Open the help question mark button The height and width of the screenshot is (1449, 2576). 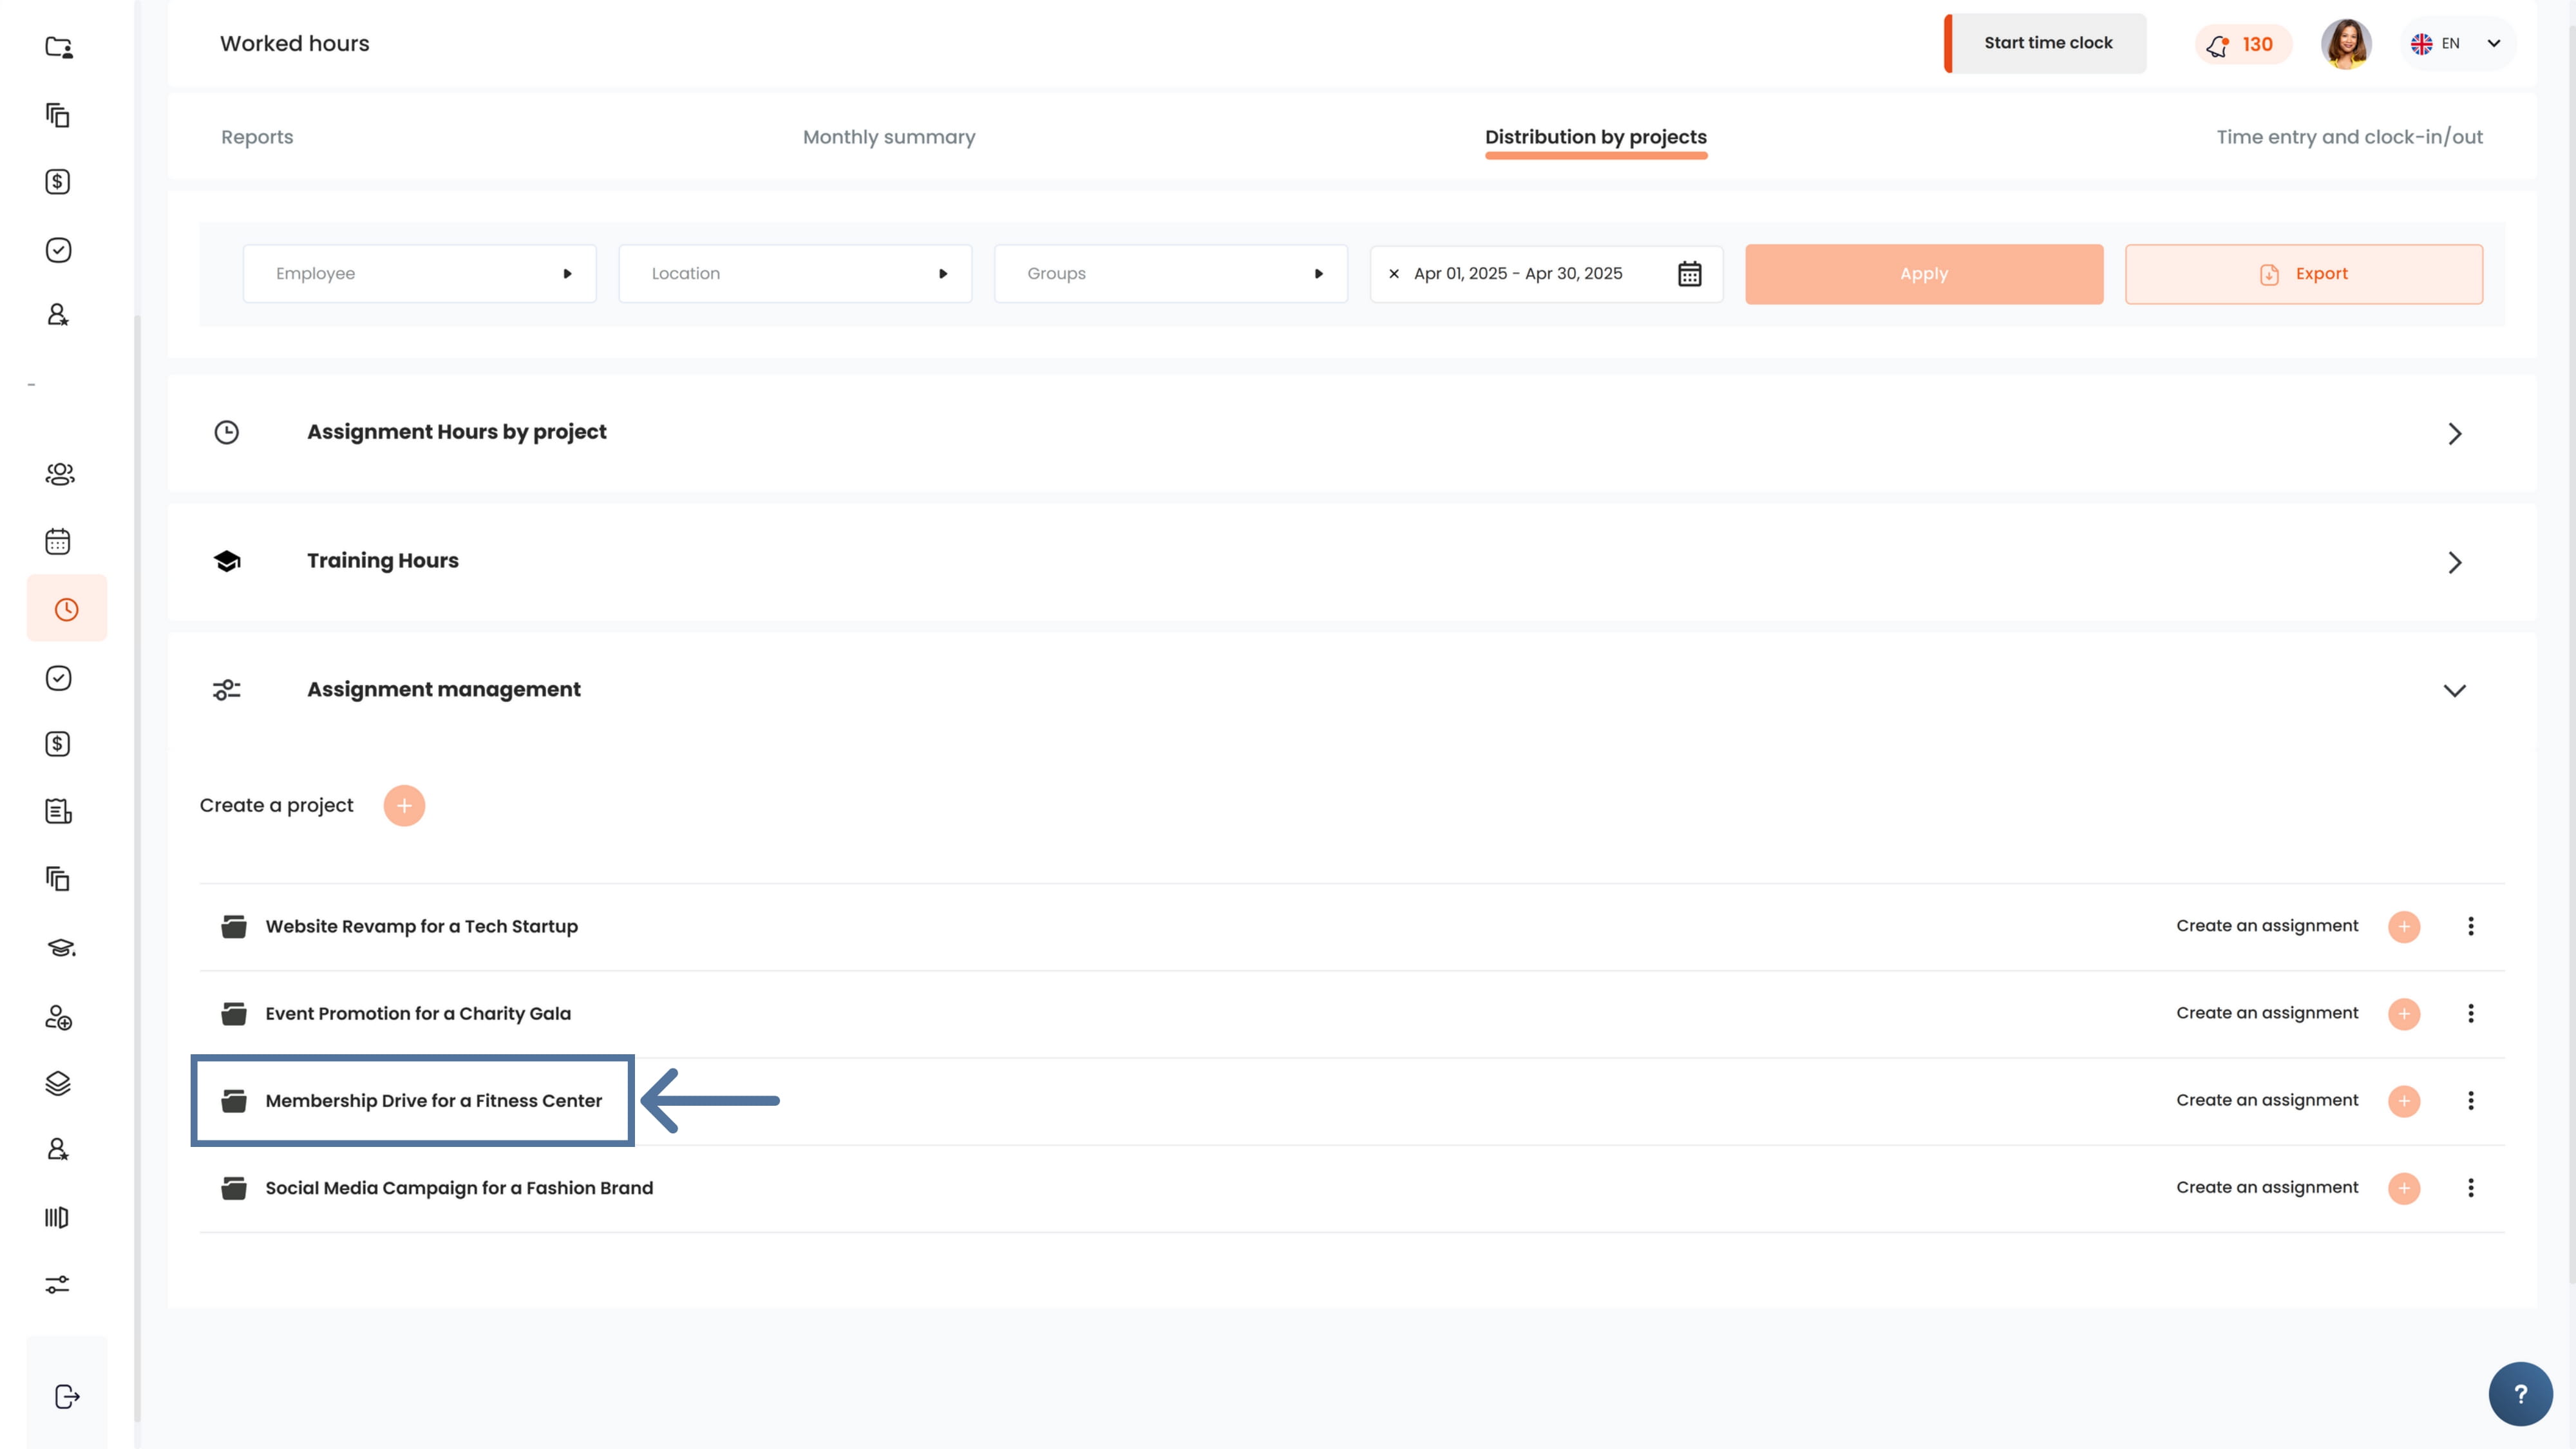(x=2520, y=1394)
